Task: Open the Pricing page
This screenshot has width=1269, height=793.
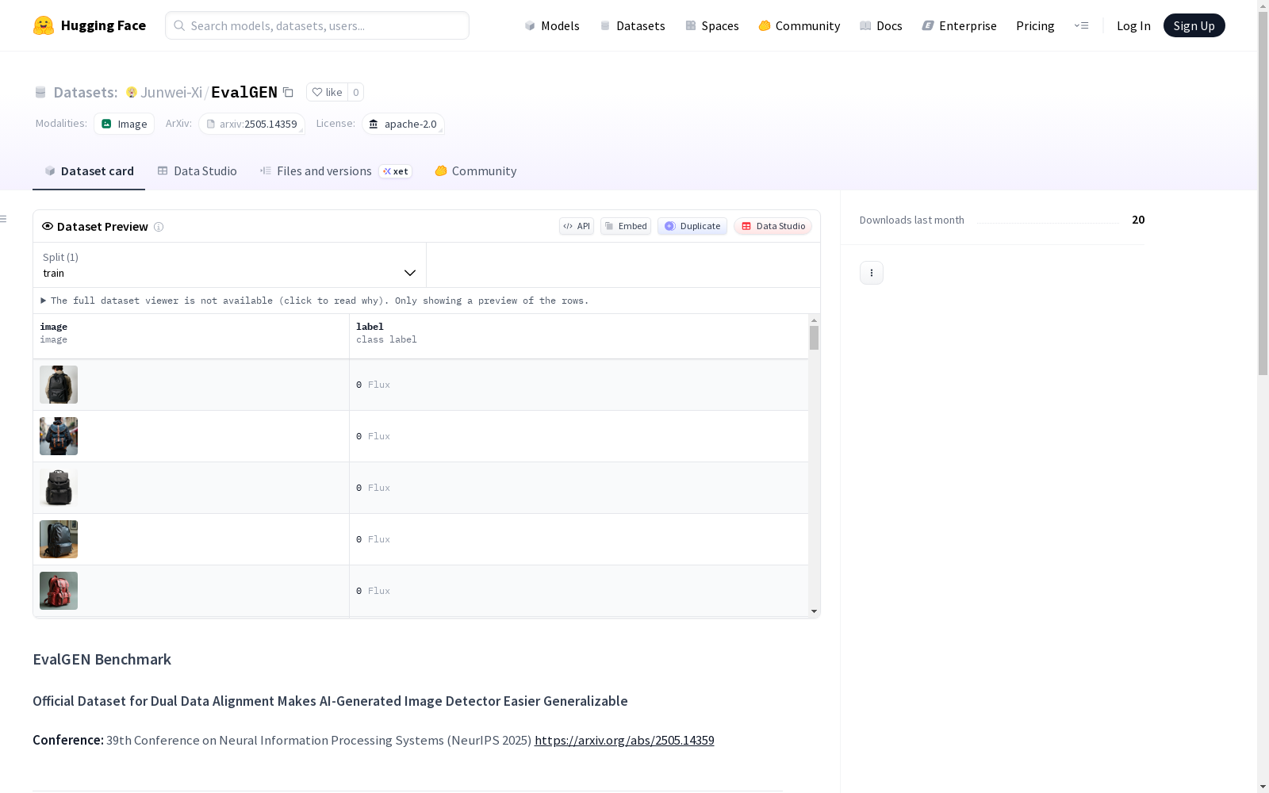Action: (x=1035, y=25)
